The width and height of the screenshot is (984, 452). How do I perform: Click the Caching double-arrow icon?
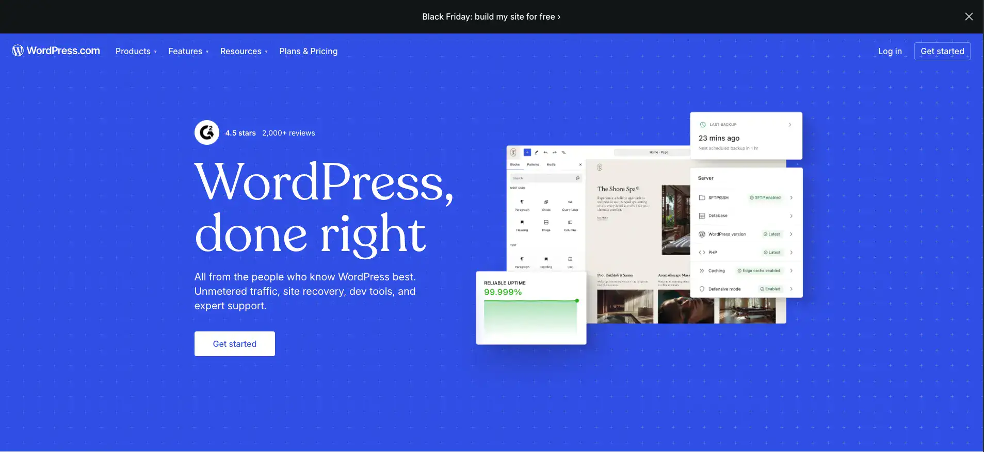point(702,271)
